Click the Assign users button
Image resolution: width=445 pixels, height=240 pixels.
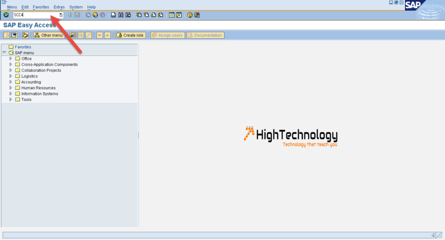click(x=167, y=35)
